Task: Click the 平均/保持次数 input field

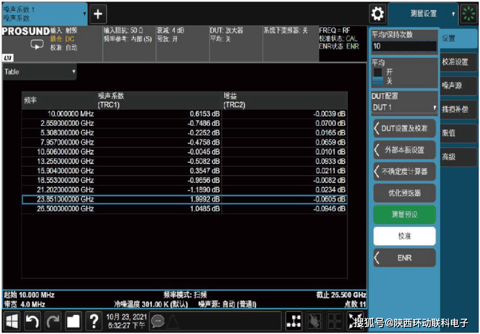Action: pos(404,46)
